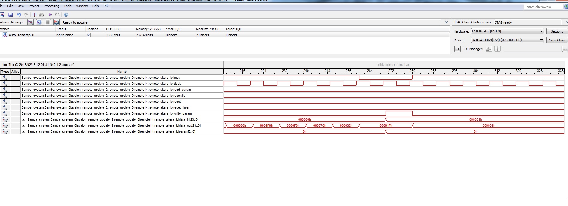Undo the last action
The width and height of the screenshot is (568, 206).
click(x=19, y=15)
